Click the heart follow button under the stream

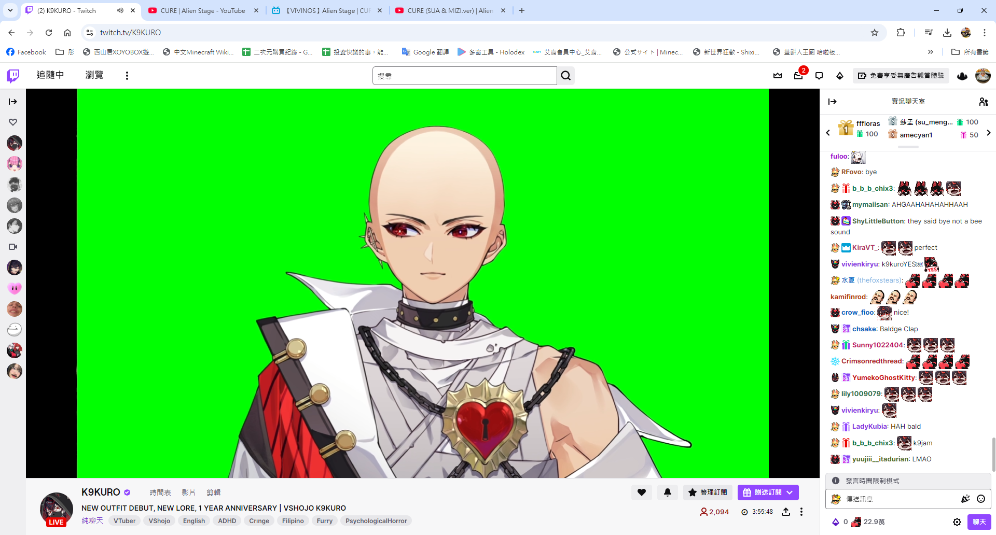[x=642, y=492]
